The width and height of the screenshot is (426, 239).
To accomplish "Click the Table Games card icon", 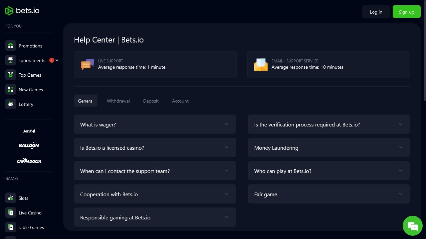I will (11, 227).
